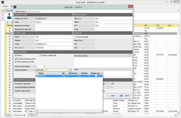Viewport: 181px width, 118px height.
Task: Click the EasyWeb main window app icon
Action: pyautogui.click(x=2, y=2)
